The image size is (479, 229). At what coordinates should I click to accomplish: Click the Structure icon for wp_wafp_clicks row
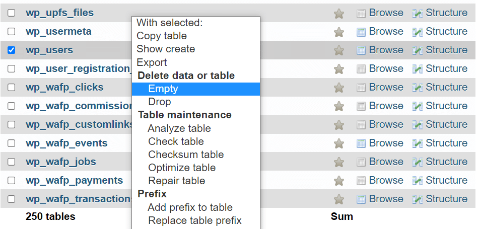coord(418,88)
